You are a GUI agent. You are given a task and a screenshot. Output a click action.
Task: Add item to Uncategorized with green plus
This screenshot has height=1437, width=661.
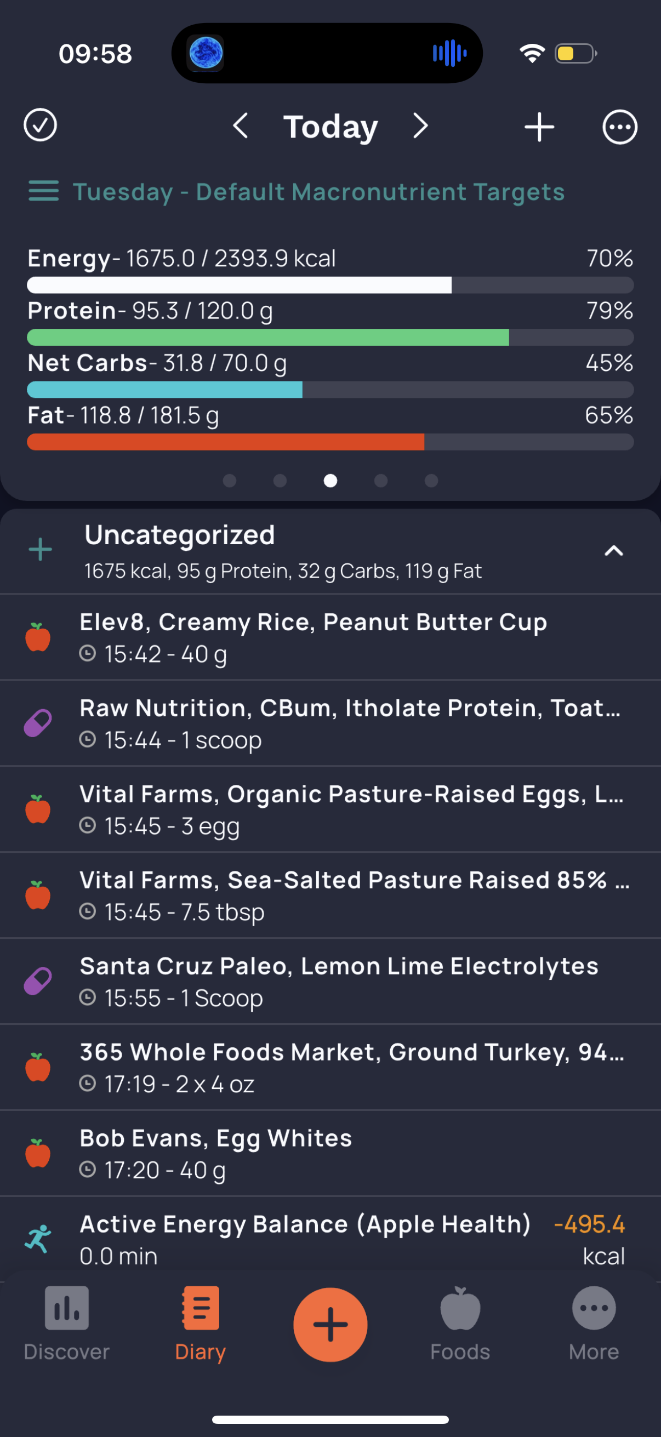(x=40, y=550)
